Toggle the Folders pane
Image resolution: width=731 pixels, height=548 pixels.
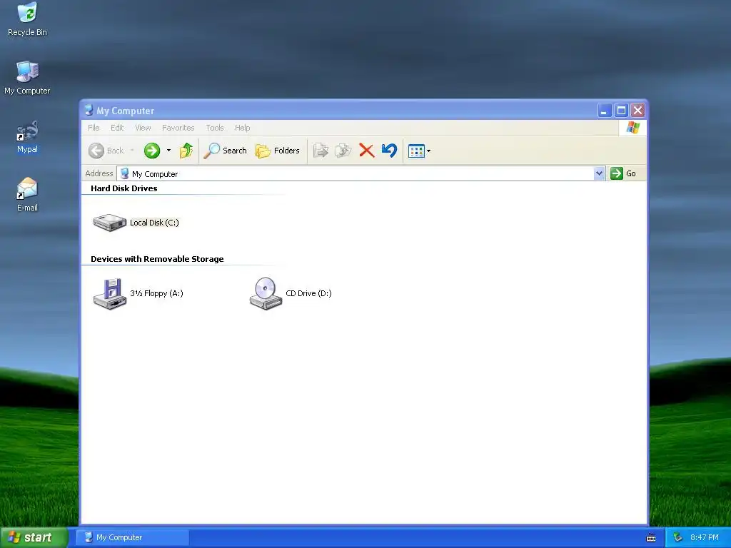tap(278, 151)
